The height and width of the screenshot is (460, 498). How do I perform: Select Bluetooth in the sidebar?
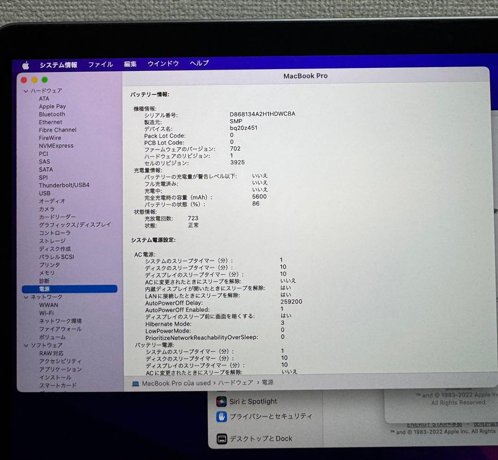pos(52,114)
